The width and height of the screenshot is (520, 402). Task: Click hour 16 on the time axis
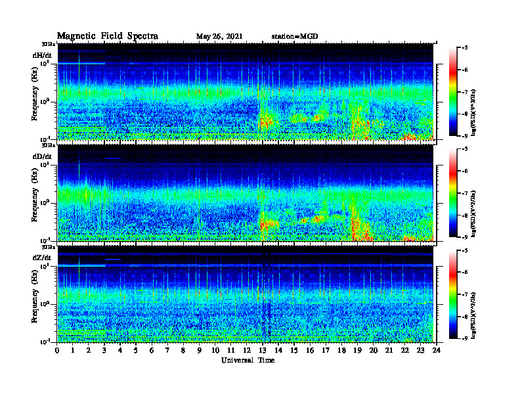(x=310, y=350)
